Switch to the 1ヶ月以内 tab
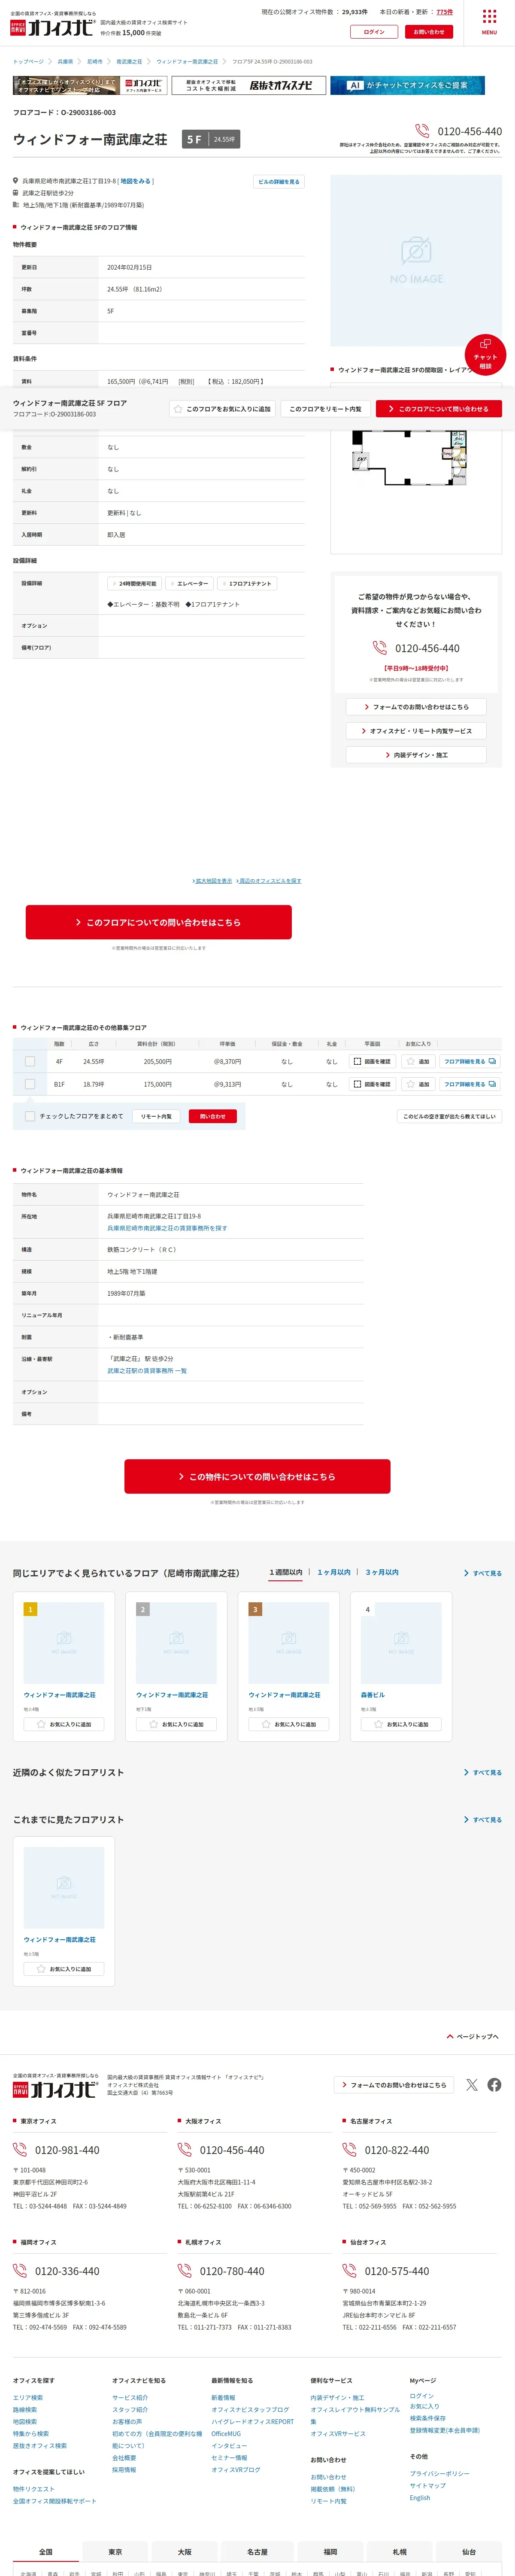The image size is (515, 2576). (334, 1572)
